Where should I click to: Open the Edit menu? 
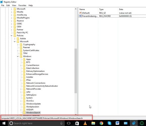pyautogui.click(x=8, y=5)
